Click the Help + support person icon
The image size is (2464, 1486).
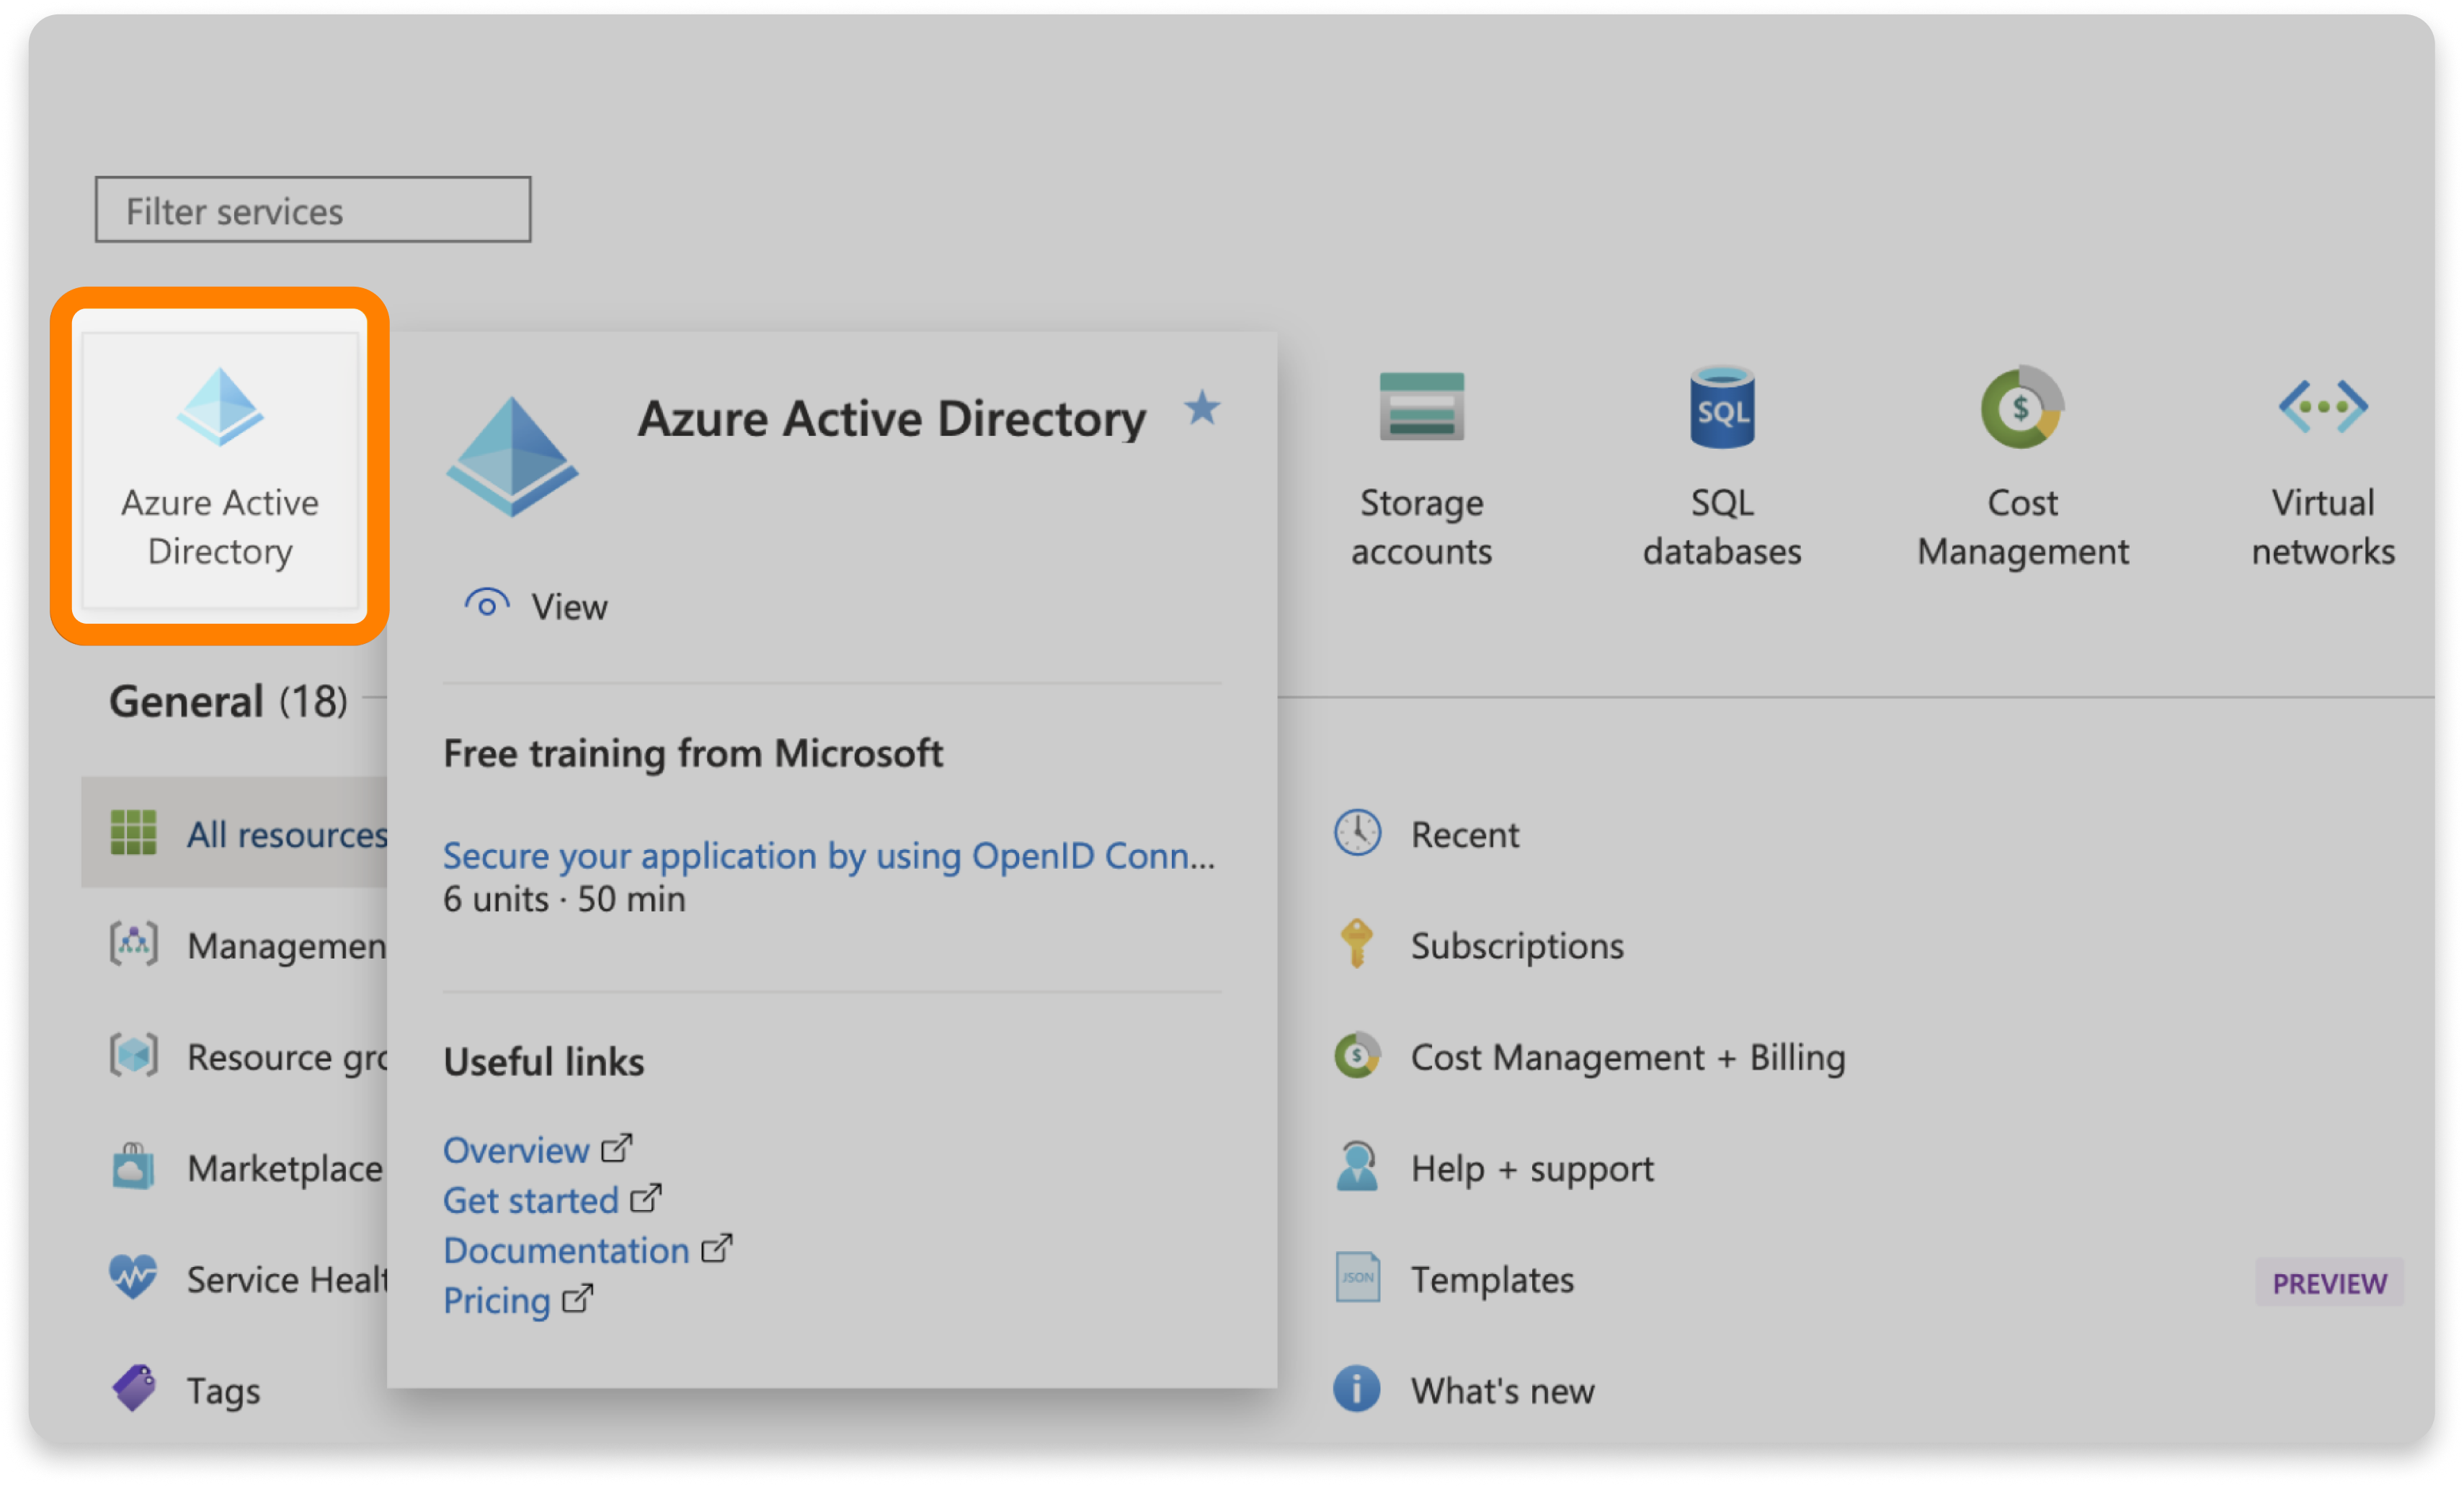click(1357, 1166)
